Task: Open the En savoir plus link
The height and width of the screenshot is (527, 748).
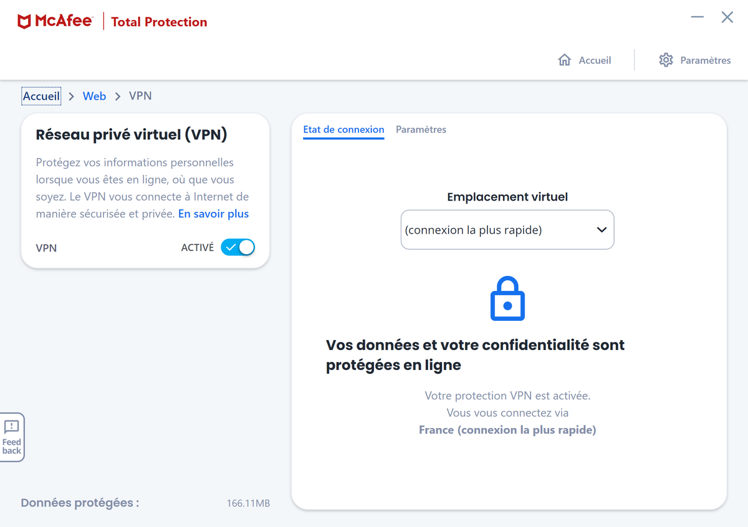Action: coord(213,214)
